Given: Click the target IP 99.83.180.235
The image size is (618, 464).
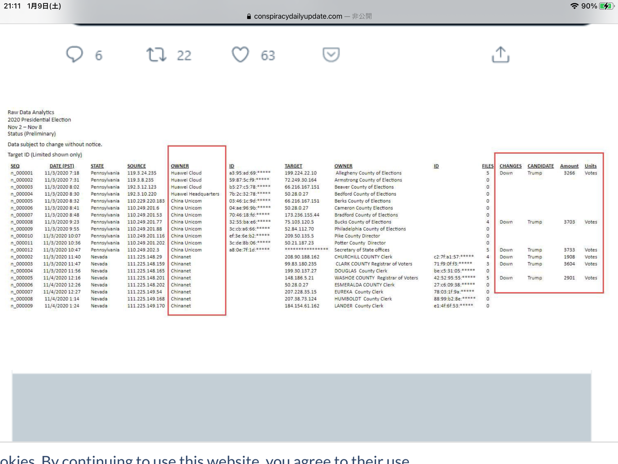Looking at the screenshot, I should point(301,264).
